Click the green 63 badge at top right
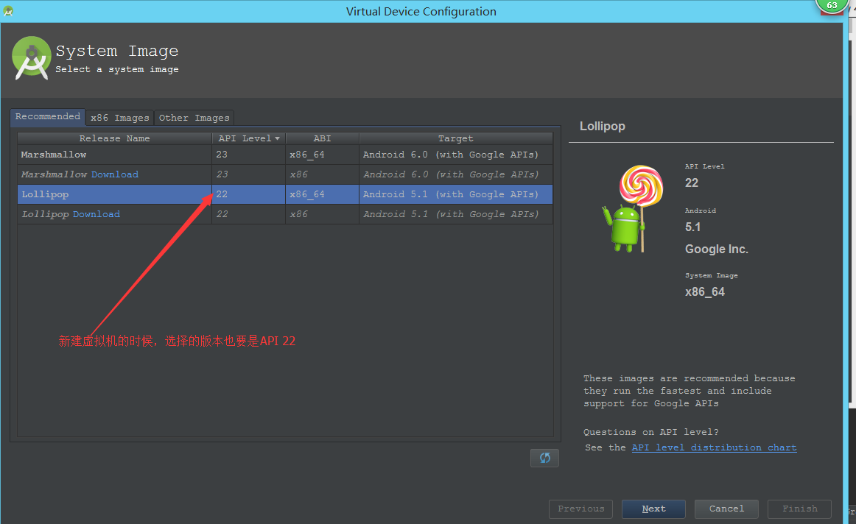Image resolution: width=856 pixels, height=524 pixels. 832,5
